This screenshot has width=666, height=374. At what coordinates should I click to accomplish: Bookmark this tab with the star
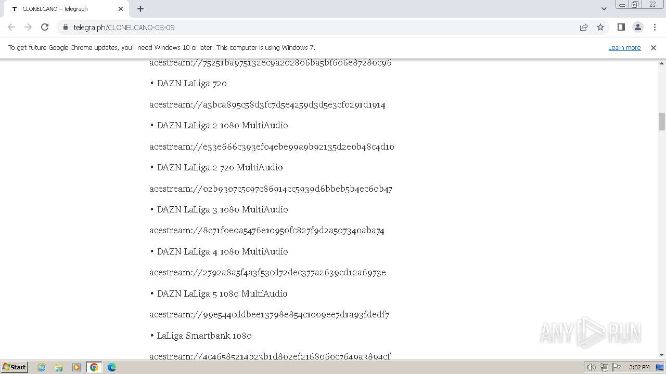600,27
